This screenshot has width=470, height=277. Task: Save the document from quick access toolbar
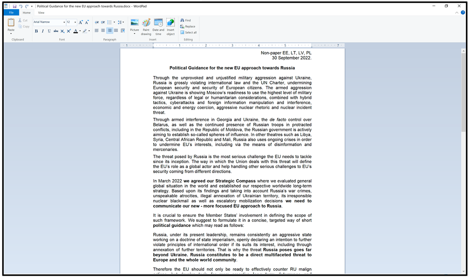coord(14,6)
